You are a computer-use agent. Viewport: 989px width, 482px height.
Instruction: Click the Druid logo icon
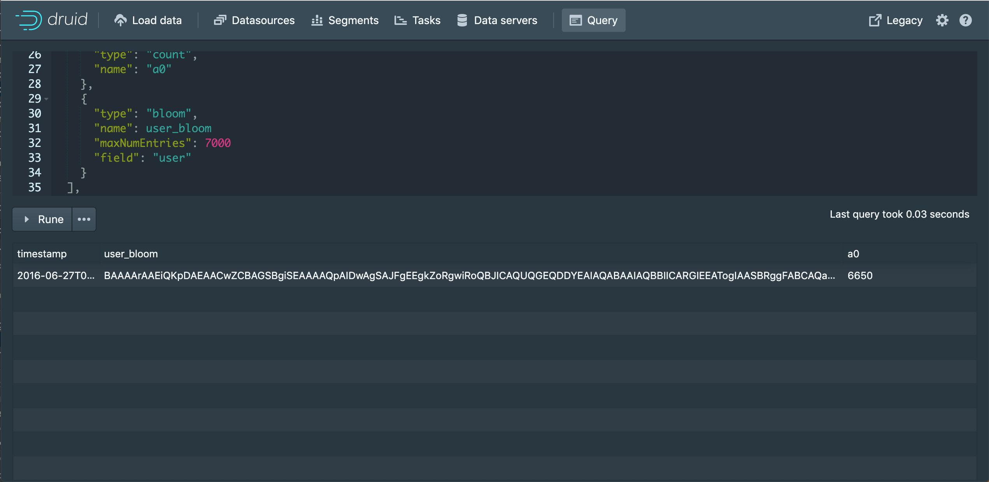[x=28, y=20]
